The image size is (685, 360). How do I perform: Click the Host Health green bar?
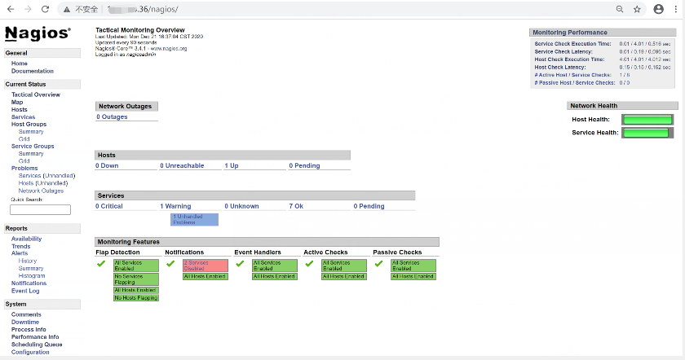tap(647, 120)
